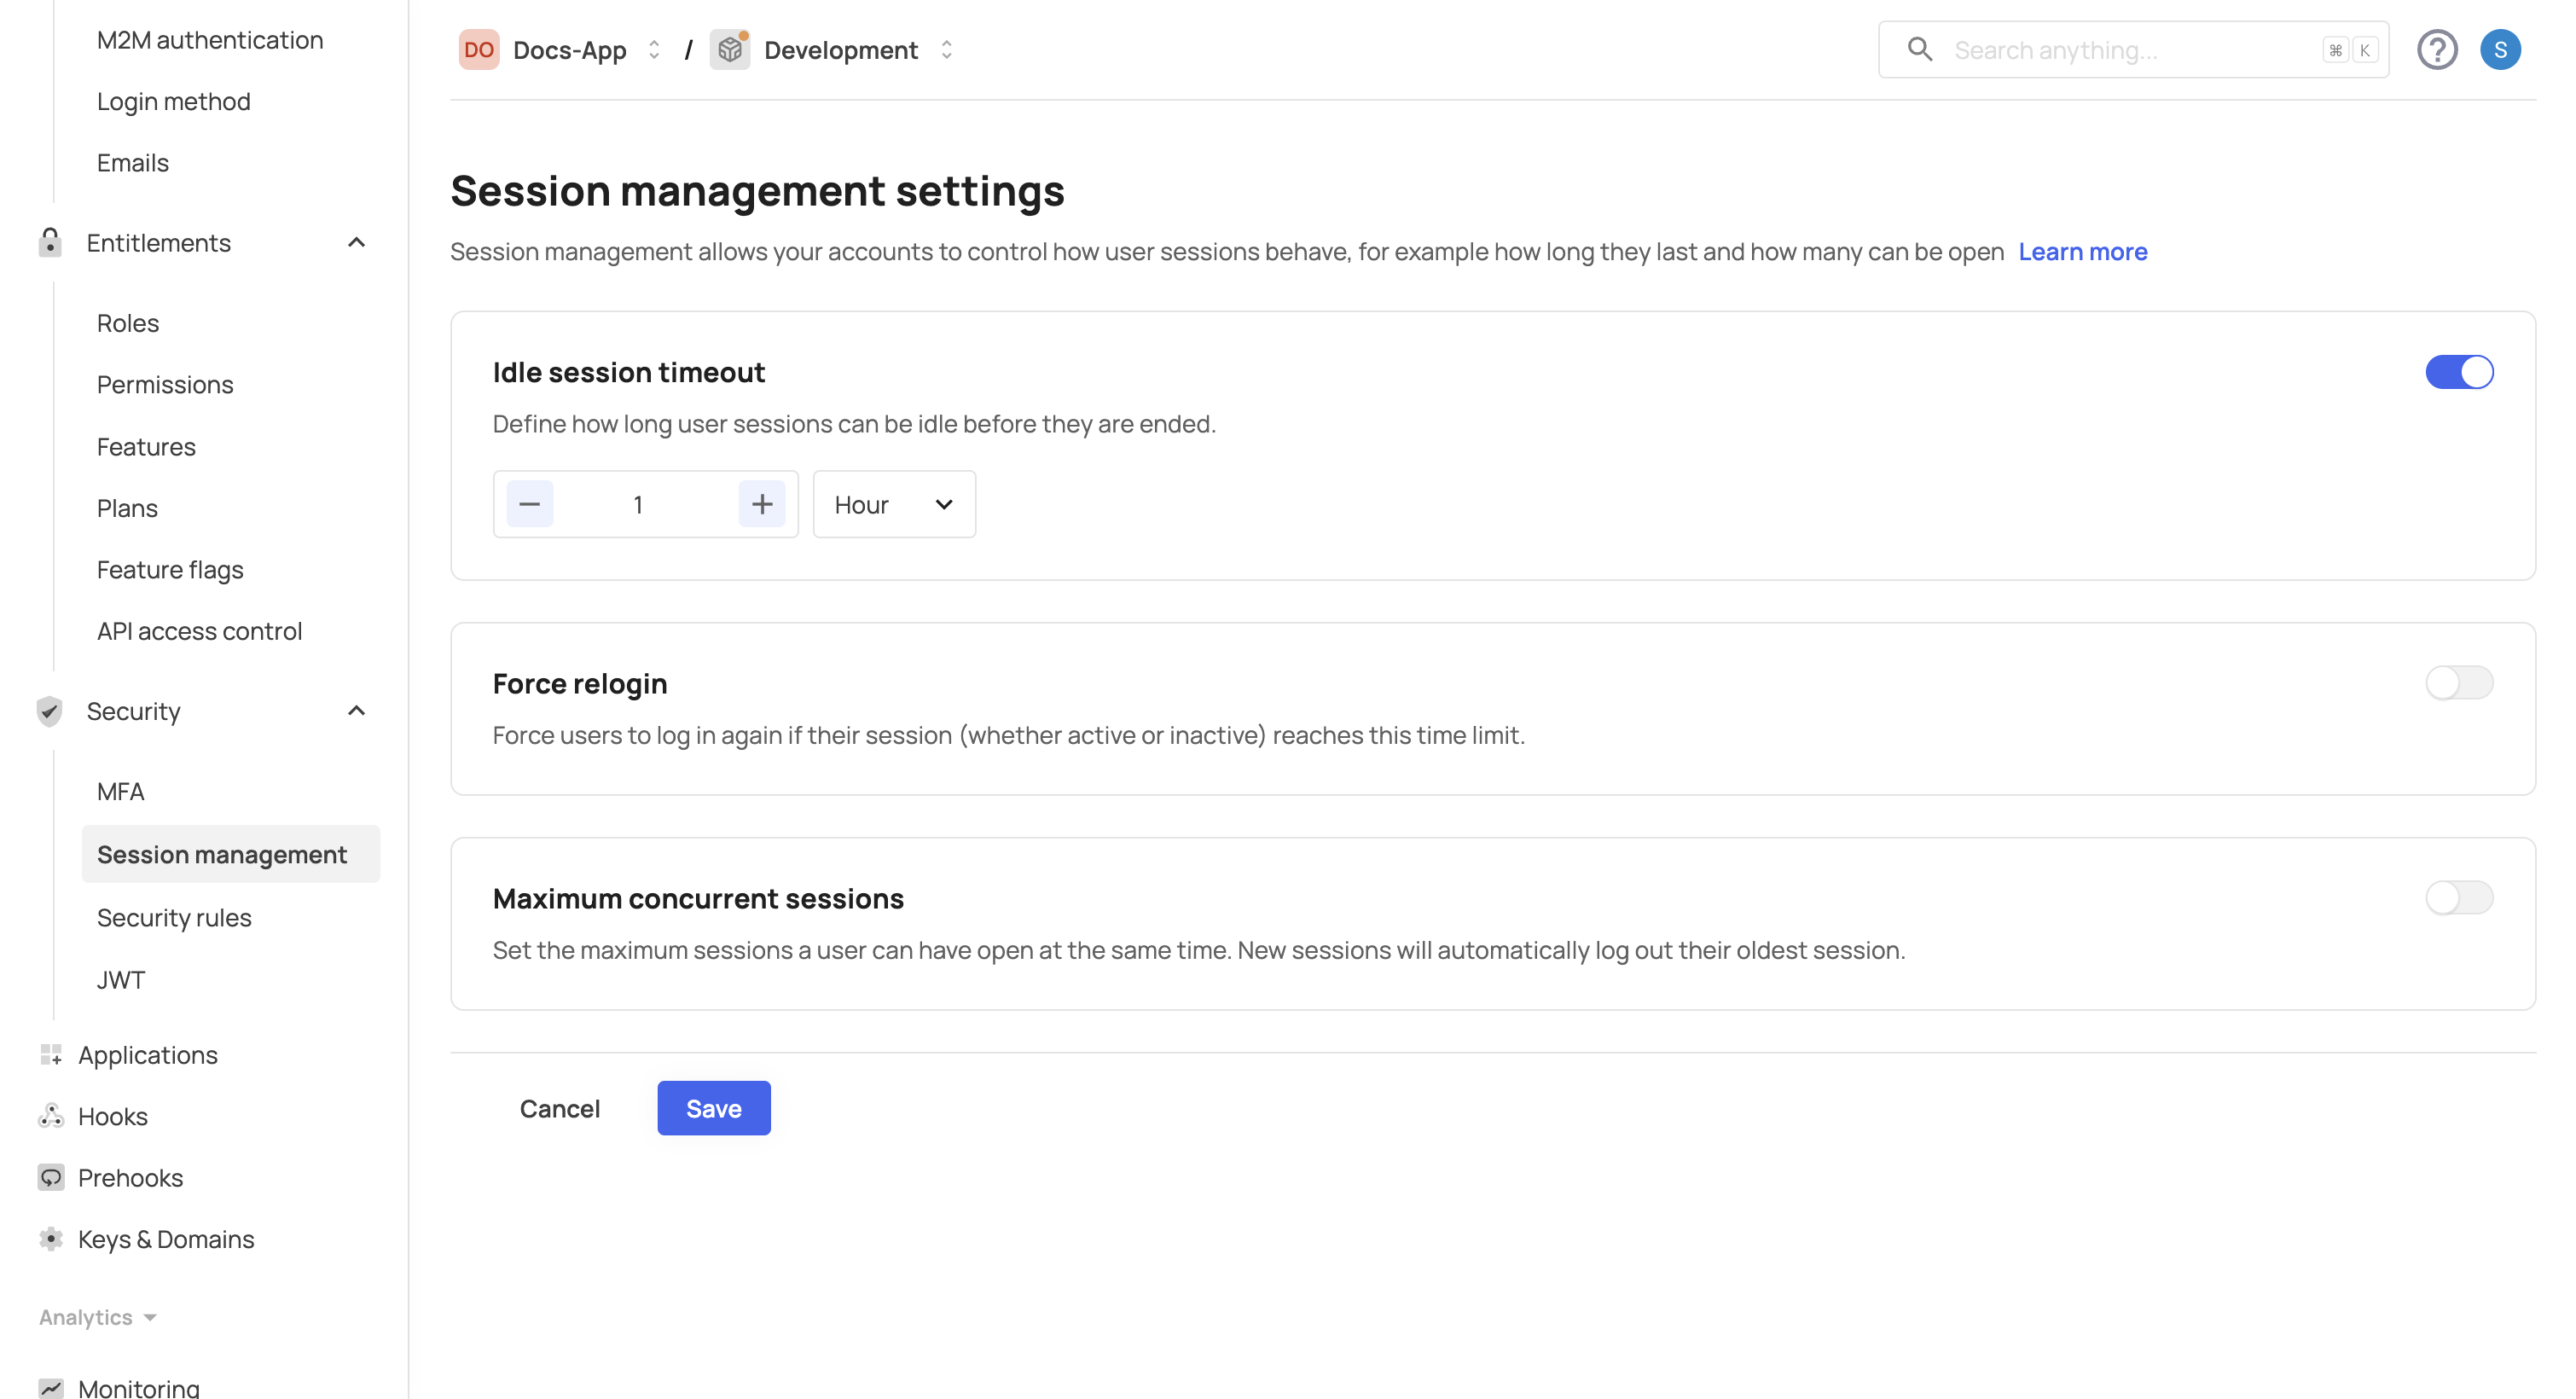2576x1399 pixels.
Task: Click the Development environment cube icon
Action: (x=730, y=50)
